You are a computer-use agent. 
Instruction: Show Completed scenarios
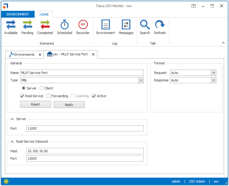click(x=45, y=27)
